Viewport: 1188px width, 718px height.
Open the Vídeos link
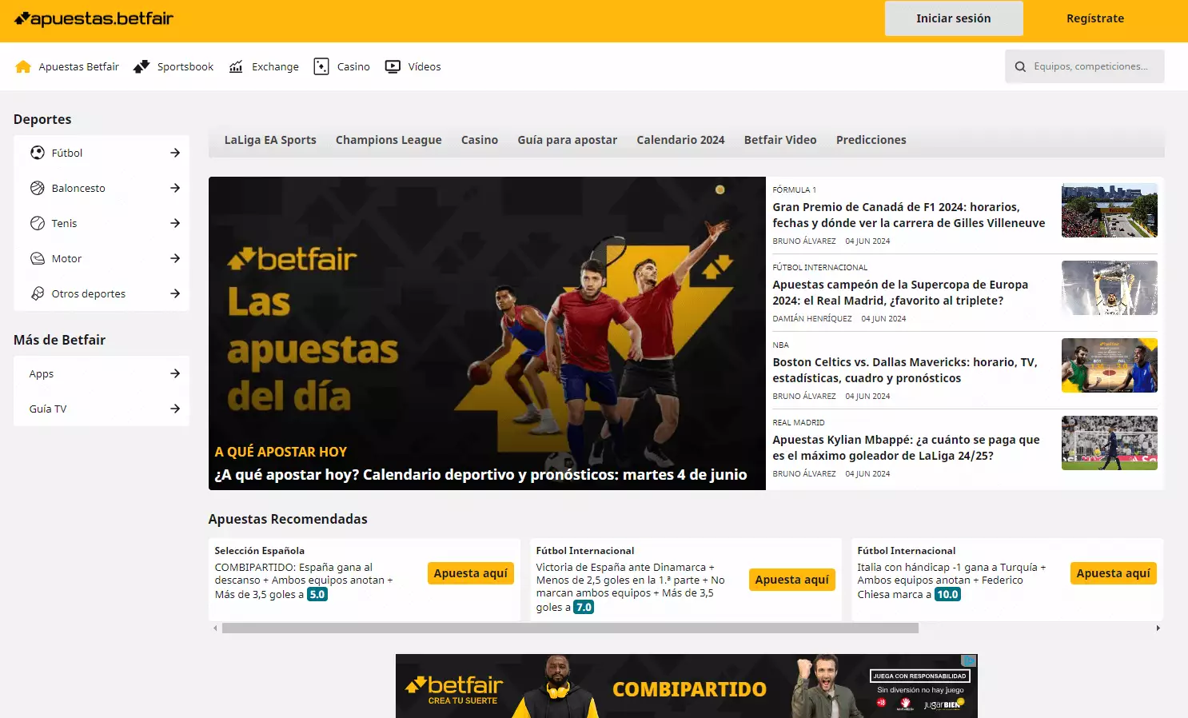[425, 66]
